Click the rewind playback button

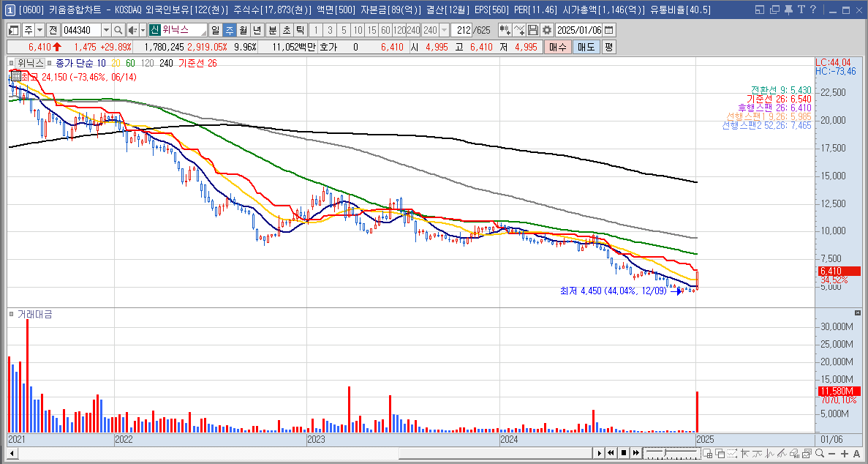[x=611, y=454]
